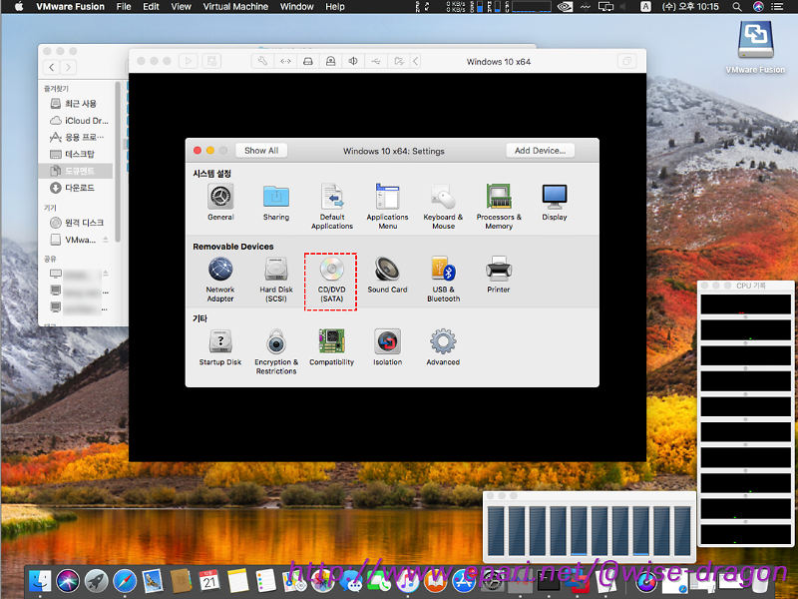Open Notes from the Dock
Screen dimensions: 798x599
237,581
